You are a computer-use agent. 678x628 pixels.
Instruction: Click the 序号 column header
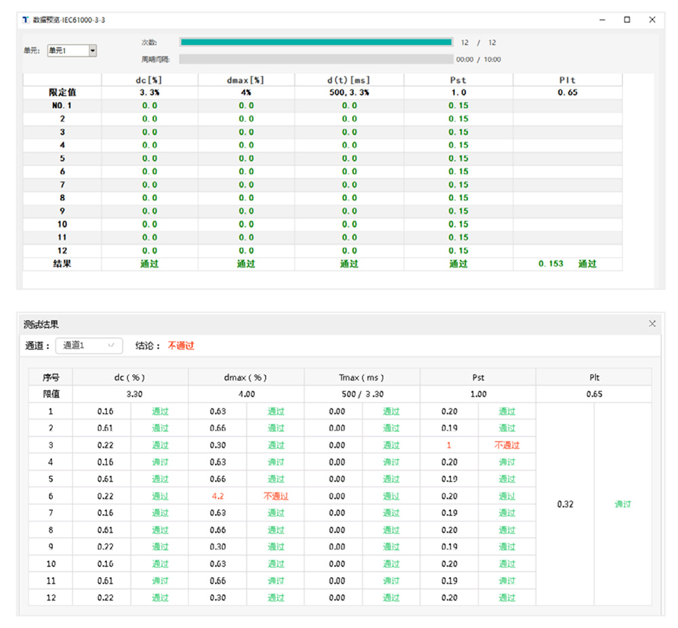[51, 378]
